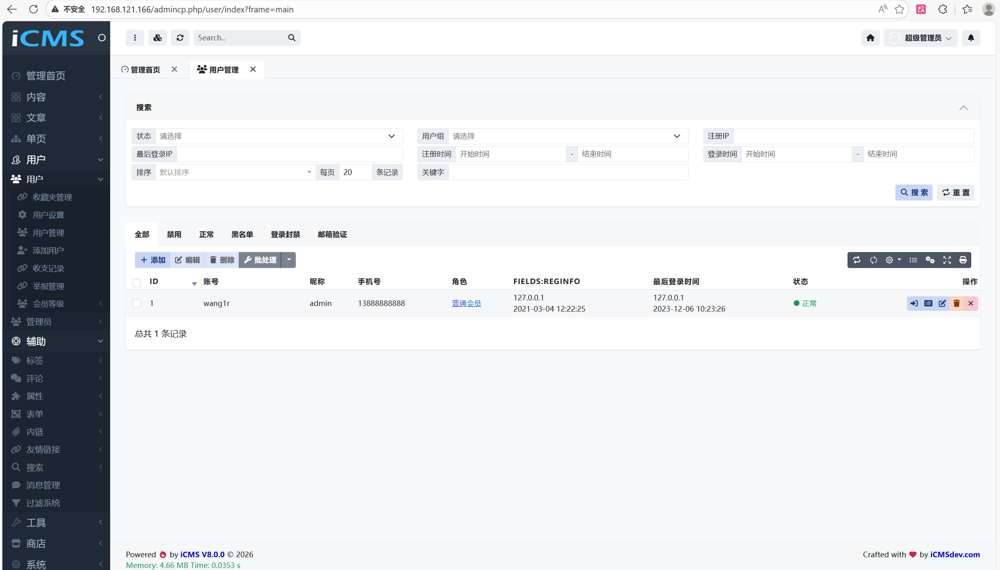1000x570 pixels.
Task: Tick the checkbox for user ID 1
Action: pos(137,304)
